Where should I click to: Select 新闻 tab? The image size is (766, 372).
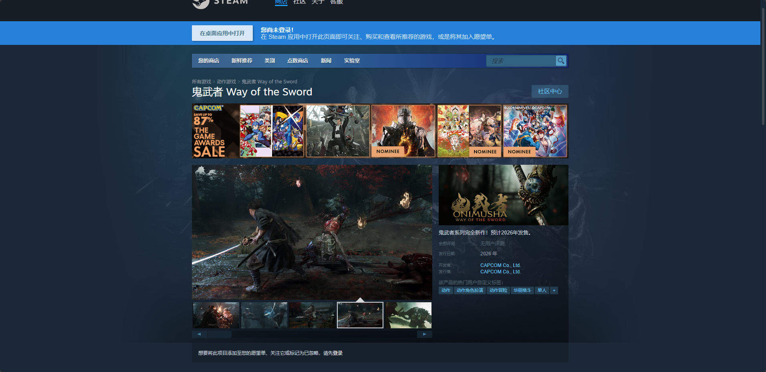tap(326, 61)
